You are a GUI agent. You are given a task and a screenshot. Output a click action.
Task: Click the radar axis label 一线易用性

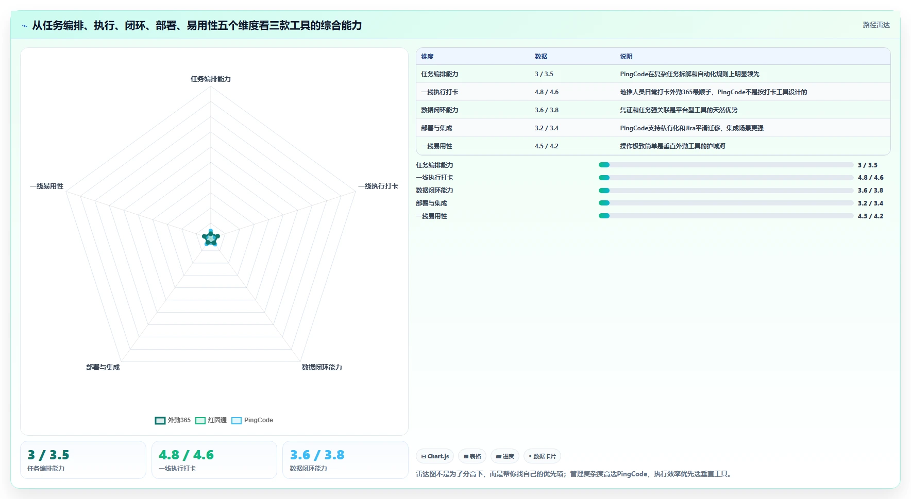46,186
